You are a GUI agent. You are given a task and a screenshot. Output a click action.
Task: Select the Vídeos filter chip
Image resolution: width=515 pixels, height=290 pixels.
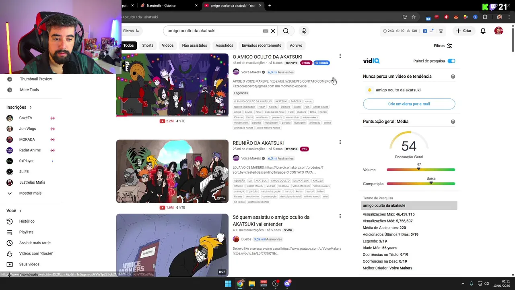tap(168, 46)
